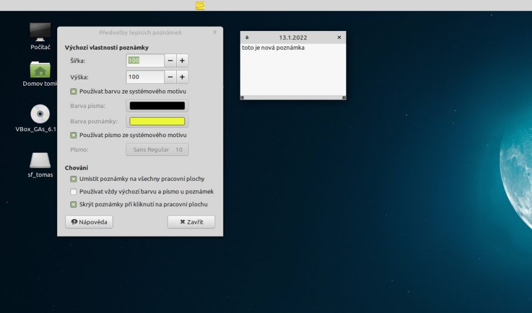
Task: Close the preferences dialog via title bar X
Action: pos(215,32)
